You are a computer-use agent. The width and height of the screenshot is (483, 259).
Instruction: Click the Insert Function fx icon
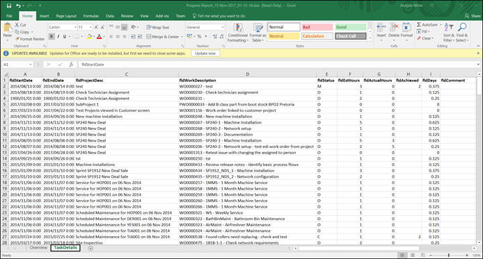[71, 64]
